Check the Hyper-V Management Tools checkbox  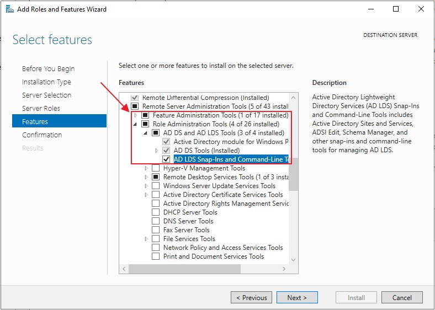coord(156,168)
